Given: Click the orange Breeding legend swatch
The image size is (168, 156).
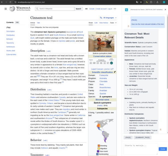Looking at the screenshot, I should (99, 146).
